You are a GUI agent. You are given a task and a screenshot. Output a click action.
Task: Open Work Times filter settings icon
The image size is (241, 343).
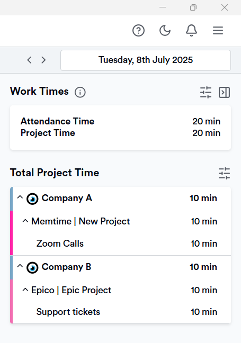tap(206, 92)
